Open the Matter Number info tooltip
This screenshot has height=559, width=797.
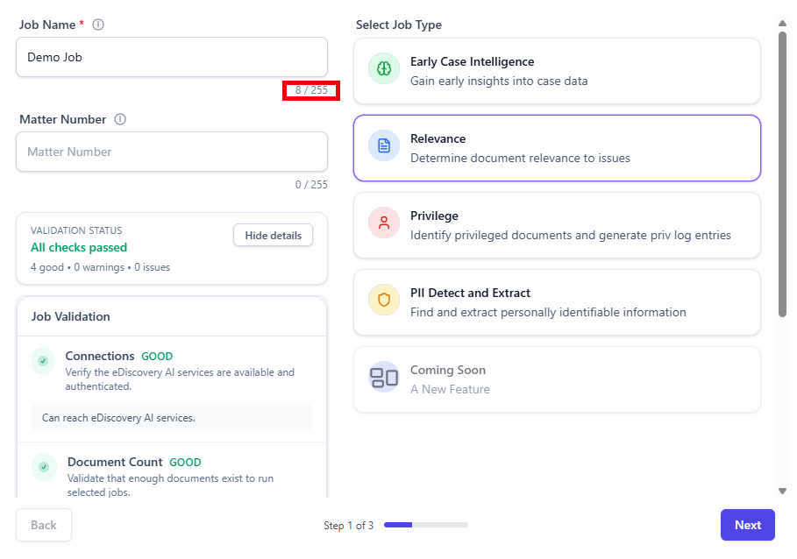pyautogui.click(x=119, y=118)
